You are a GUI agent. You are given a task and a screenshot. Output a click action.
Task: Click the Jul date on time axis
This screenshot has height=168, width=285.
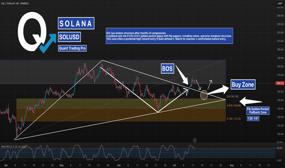click(x=174, y=165)
